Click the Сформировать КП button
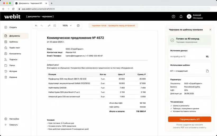217x136 pixels. (x=189, y=119)
